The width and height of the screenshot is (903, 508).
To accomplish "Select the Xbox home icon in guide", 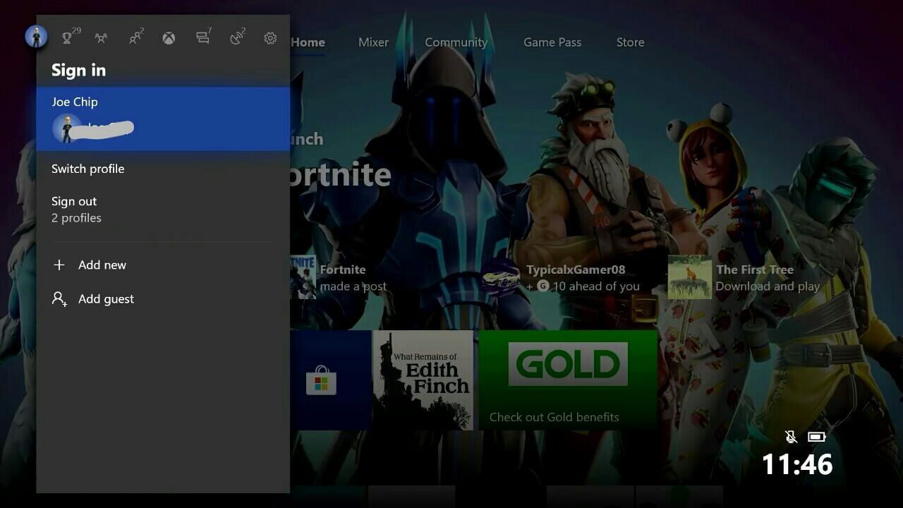I will coord(169,38).
